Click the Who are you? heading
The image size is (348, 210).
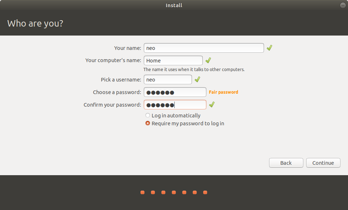[35, 23]
